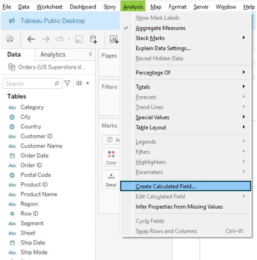Collapse the Data pane with the chevron
This screenshot has height=260, width=257.
pyautogui.click(x=91, y=54)
